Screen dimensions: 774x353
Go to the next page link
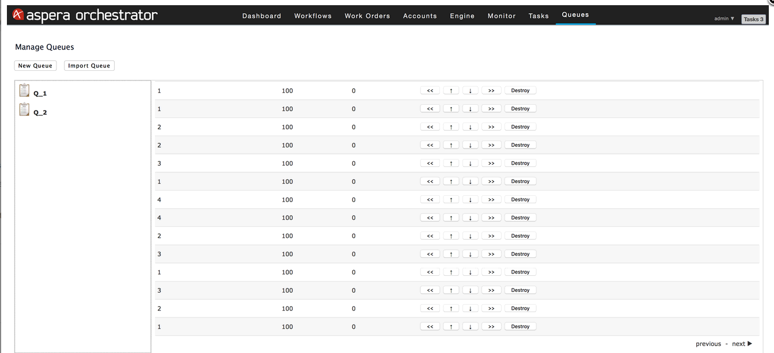pyautogui.click(x=742, y=344)
